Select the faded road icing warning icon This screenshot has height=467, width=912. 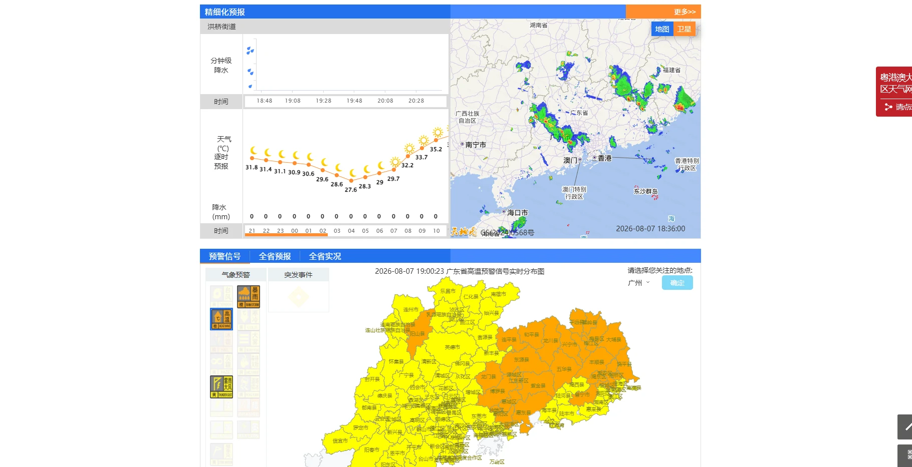tap(249, 387)
